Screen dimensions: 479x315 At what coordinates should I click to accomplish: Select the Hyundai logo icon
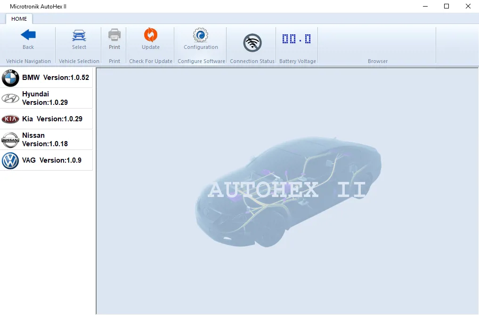[10, 98]
